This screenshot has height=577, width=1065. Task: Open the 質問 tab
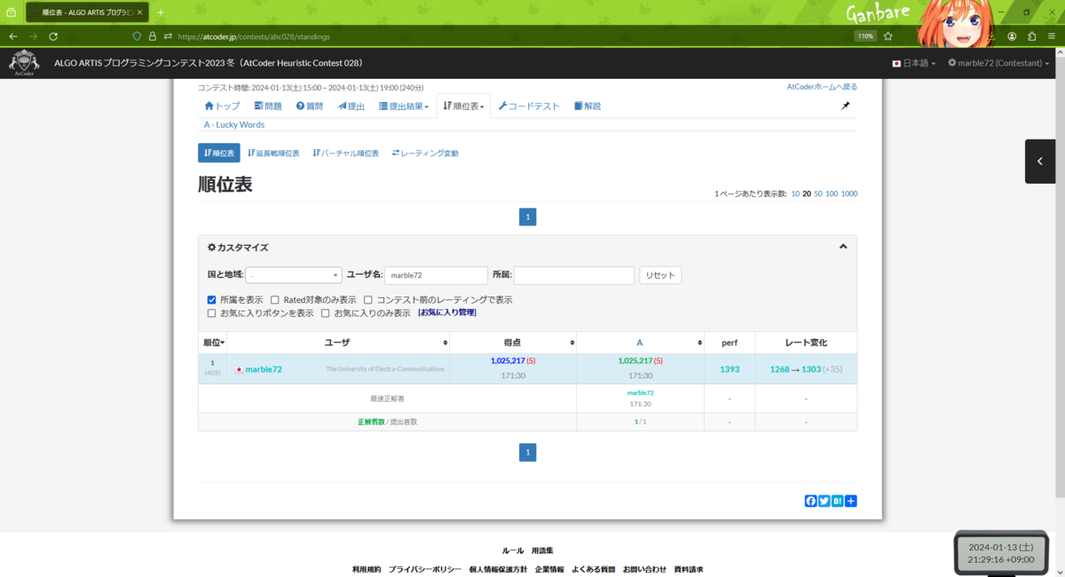[x=310, y=106]
